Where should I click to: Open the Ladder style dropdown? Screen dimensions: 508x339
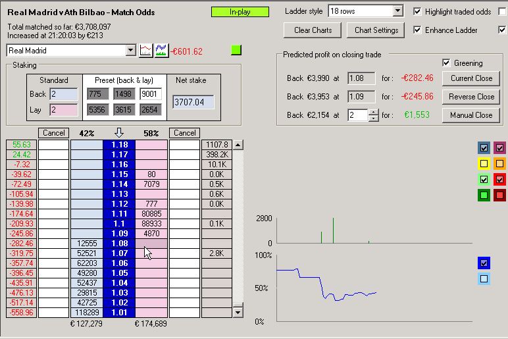397,11
